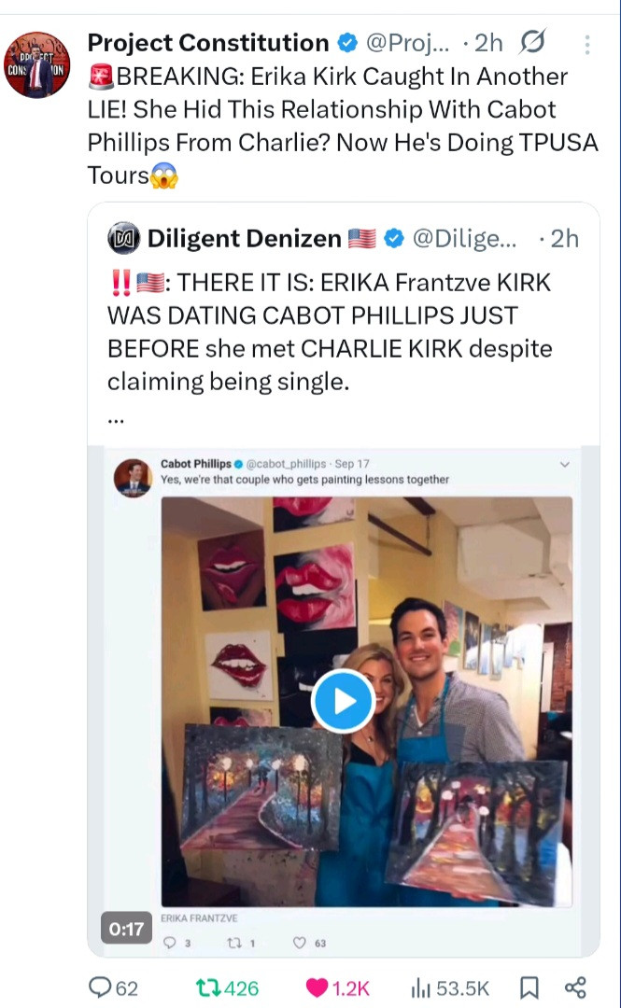The image size is (621, 1008).
Task: Open Project Constitution account name link
Action: tap(207, 43)
